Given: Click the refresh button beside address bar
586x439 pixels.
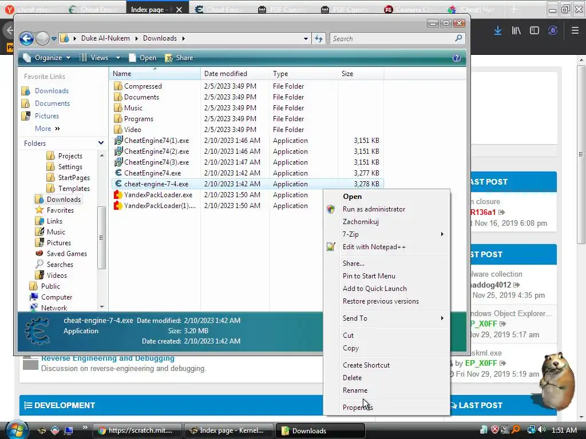Looking at the screenshot, I should coord(319,38).
